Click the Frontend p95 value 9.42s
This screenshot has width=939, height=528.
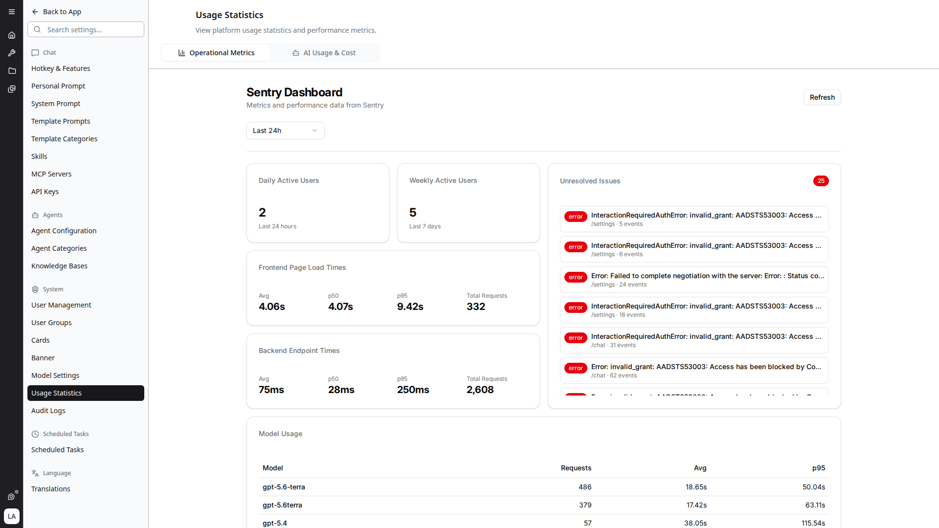(x=410, y=307)
